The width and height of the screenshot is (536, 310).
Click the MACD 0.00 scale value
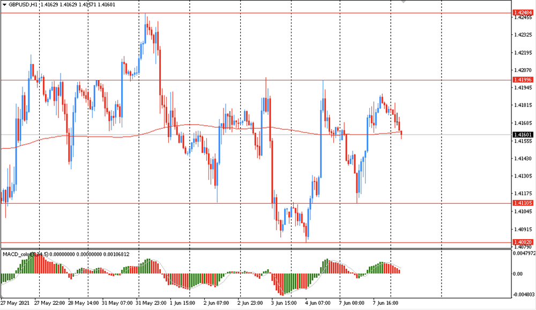tap(518, 274)
